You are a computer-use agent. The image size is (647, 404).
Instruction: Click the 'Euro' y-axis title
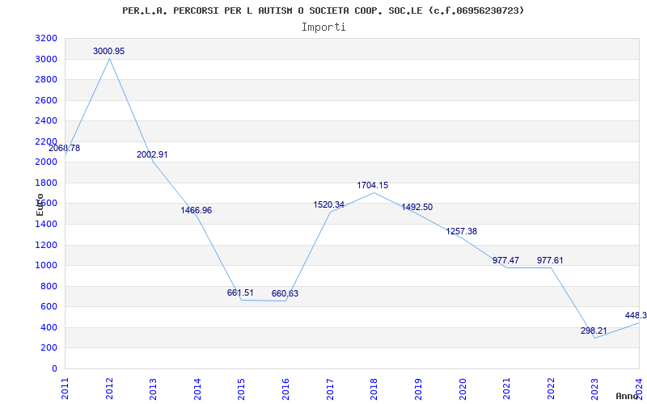pos(40,204)
